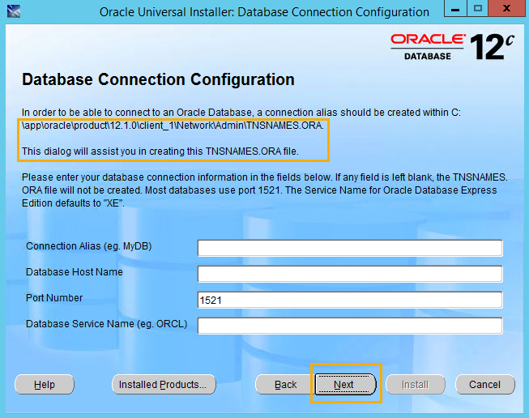
Task: Go Back to the previous installer step
Action: tap(285, 384)
